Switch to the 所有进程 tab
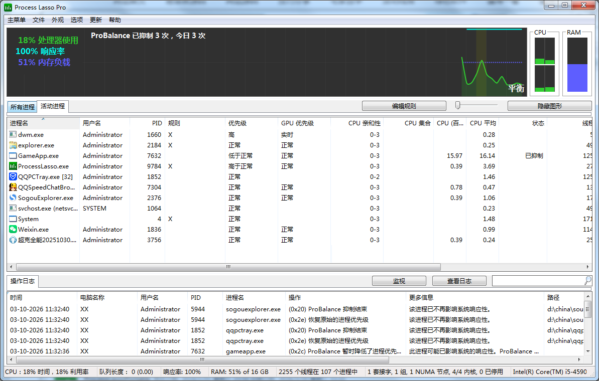This screenshot has width=599, height=381. 23,107
